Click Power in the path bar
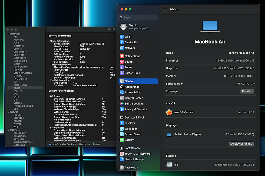265x176 pixels. pyautogui.click(x=96, y=144)
